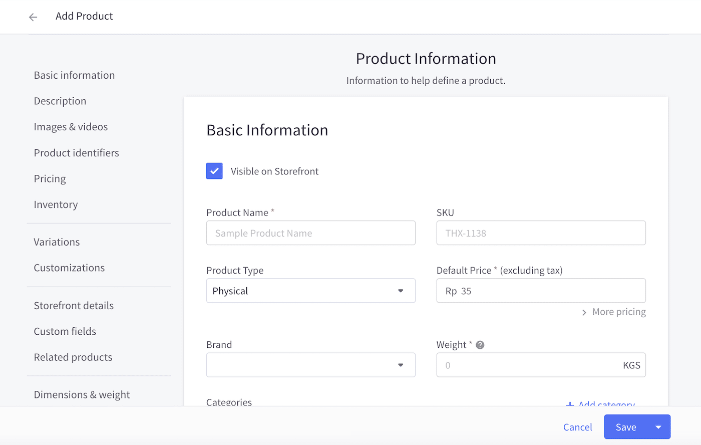Open the Save button's dropdown arrow
Image resolution: width=701 pixels, height=445 pixels.
tap(658, 426)
